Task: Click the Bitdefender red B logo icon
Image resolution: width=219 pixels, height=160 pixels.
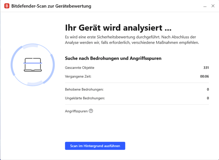Action: coord(7,6)
